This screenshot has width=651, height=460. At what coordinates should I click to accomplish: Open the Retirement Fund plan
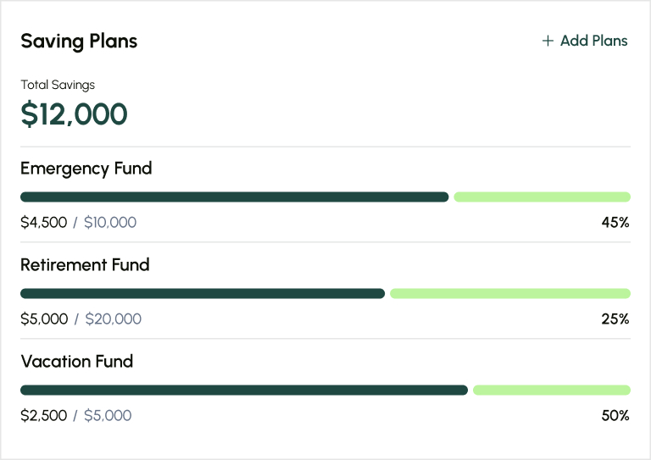coord(85,265)
